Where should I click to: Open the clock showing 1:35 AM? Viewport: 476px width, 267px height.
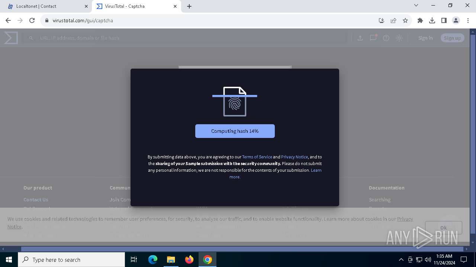coord(444,260)
